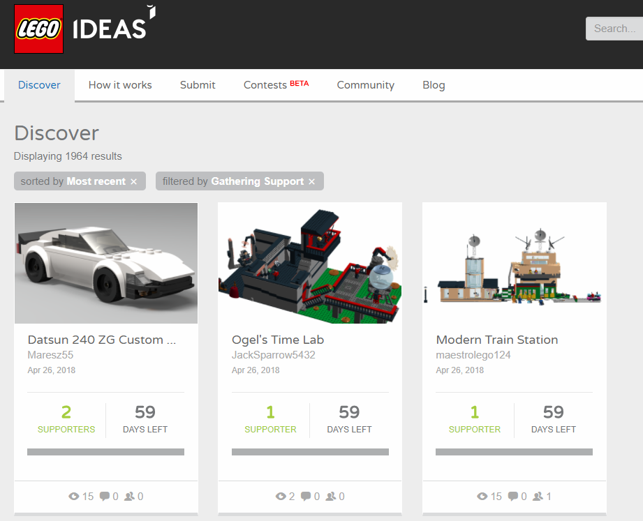The image size is (643, 521).
Task: Click views eye icon on Modern Train Station card
Action: [x=482, y=497]
